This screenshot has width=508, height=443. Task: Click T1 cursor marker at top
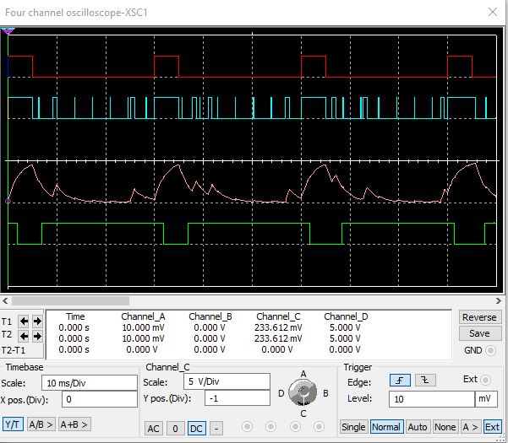click(x=8, y=31)
